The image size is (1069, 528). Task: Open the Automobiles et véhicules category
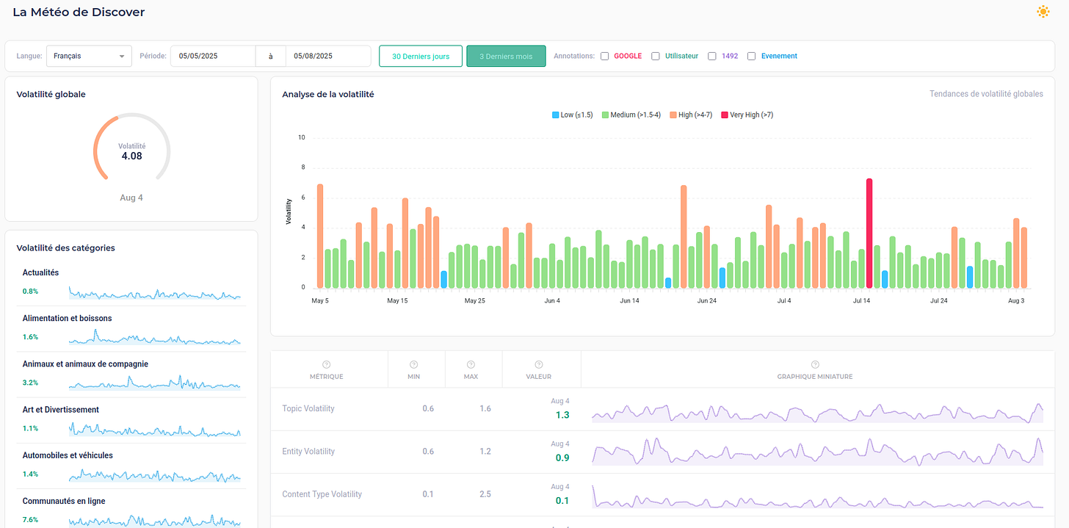tap(131, 465)
